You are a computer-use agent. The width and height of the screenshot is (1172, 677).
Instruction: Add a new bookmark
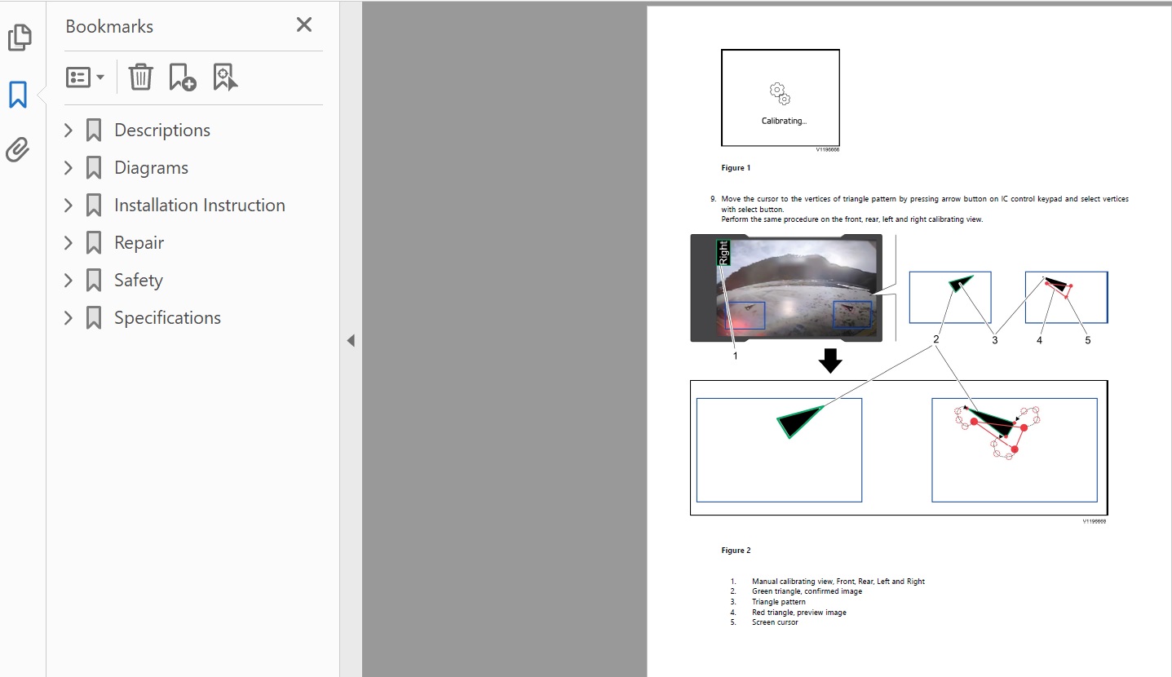pos(182,77)
